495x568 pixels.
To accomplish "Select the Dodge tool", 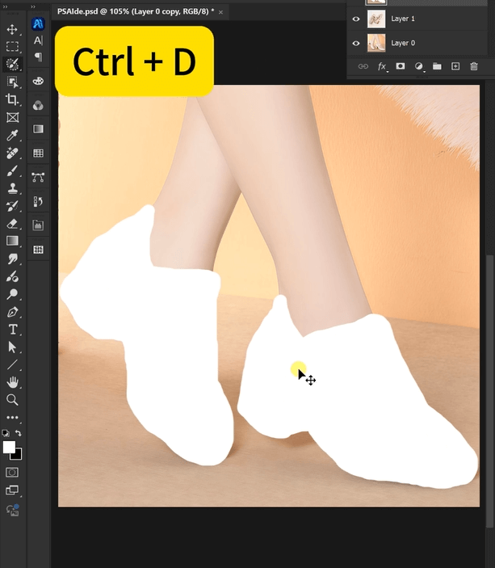I will tap(12, 294).
